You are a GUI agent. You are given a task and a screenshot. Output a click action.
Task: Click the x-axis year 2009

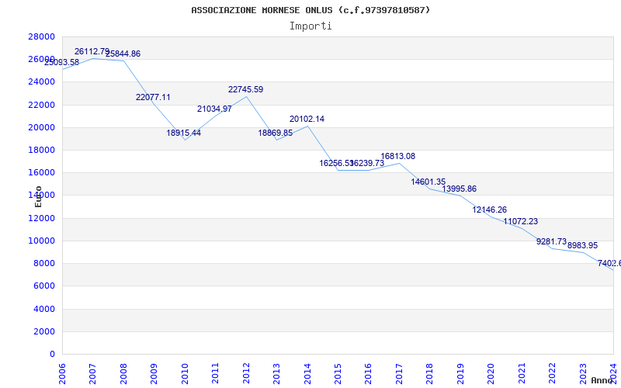point(154,373)
